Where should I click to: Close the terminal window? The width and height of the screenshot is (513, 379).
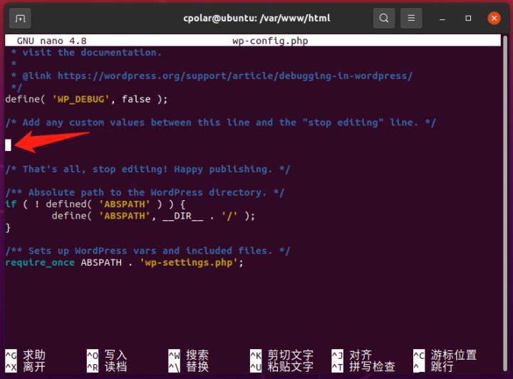[494, 19]
